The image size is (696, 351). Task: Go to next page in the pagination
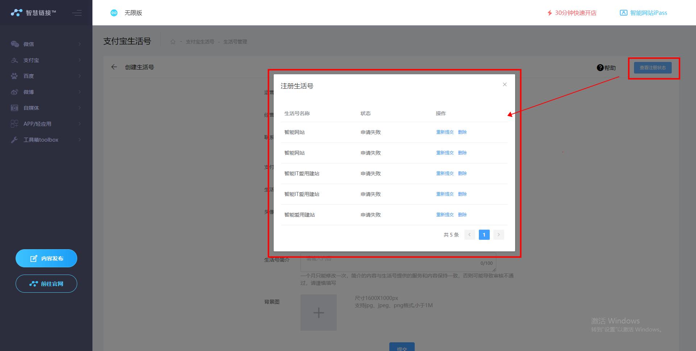[x=499, y=235]
